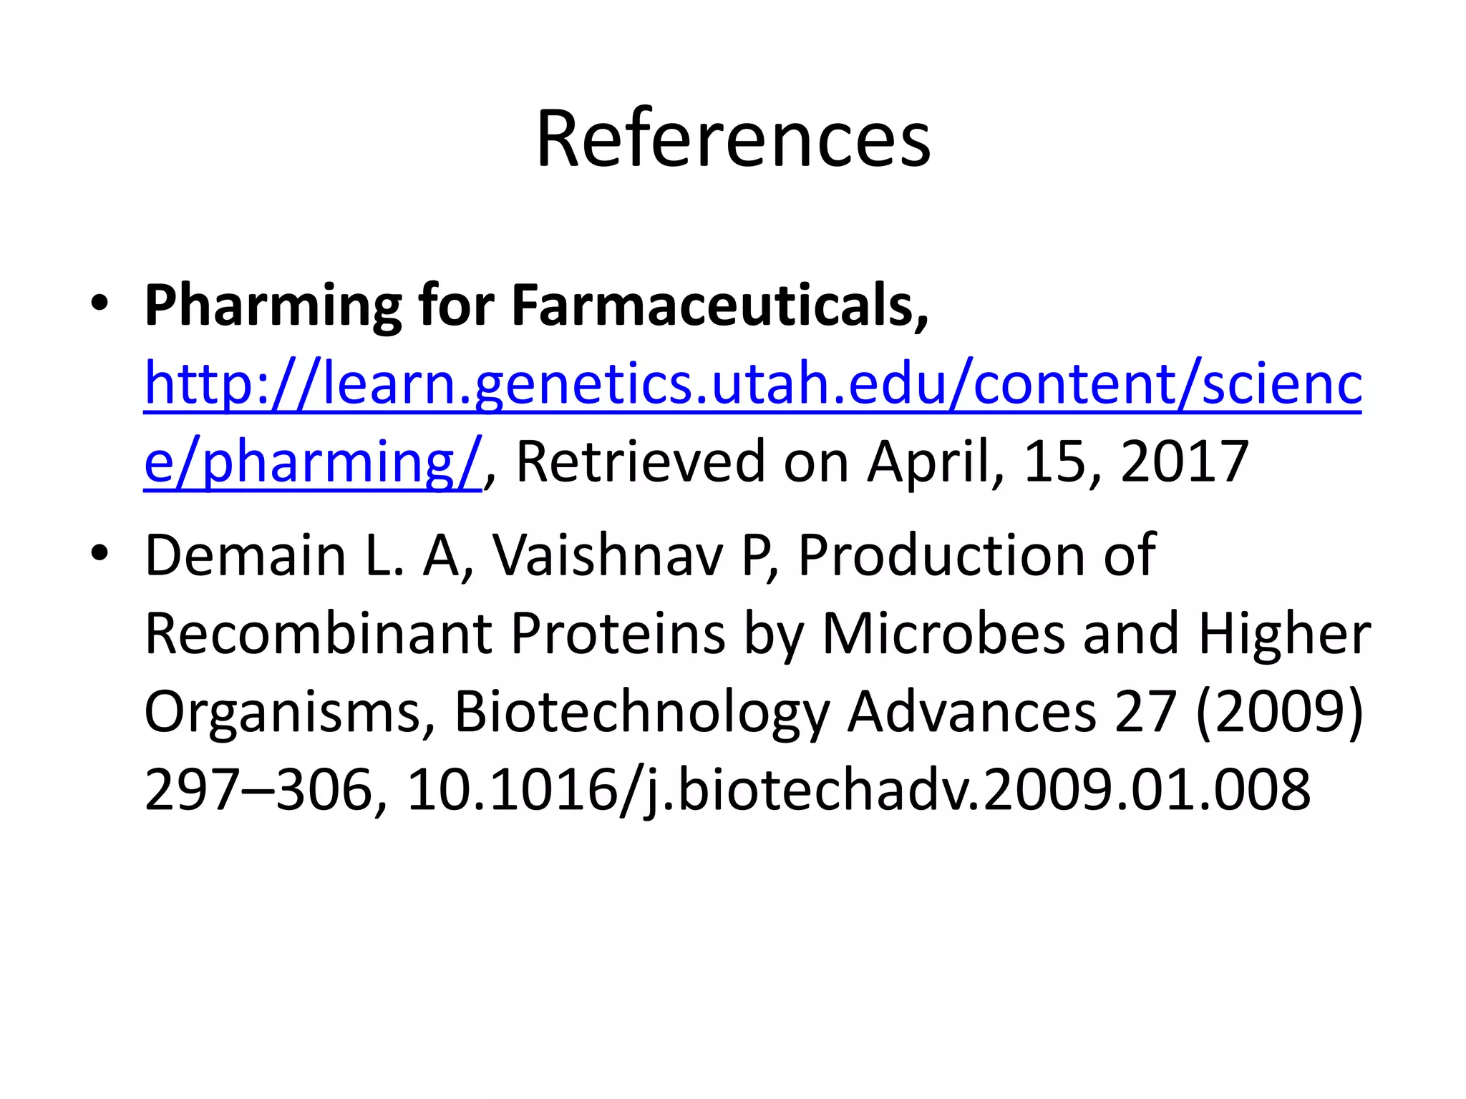Click the 'e/pharming/' link continuation
This screenshot has width=1466, height=1099.
pyautogui.click(x=313, y=462)
